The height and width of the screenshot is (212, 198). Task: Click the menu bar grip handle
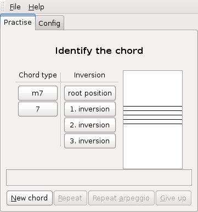(2, 7)
